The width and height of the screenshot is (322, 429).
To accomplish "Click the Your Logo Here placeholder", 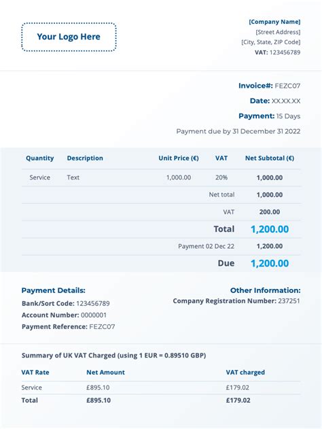I will pos(69,37).
